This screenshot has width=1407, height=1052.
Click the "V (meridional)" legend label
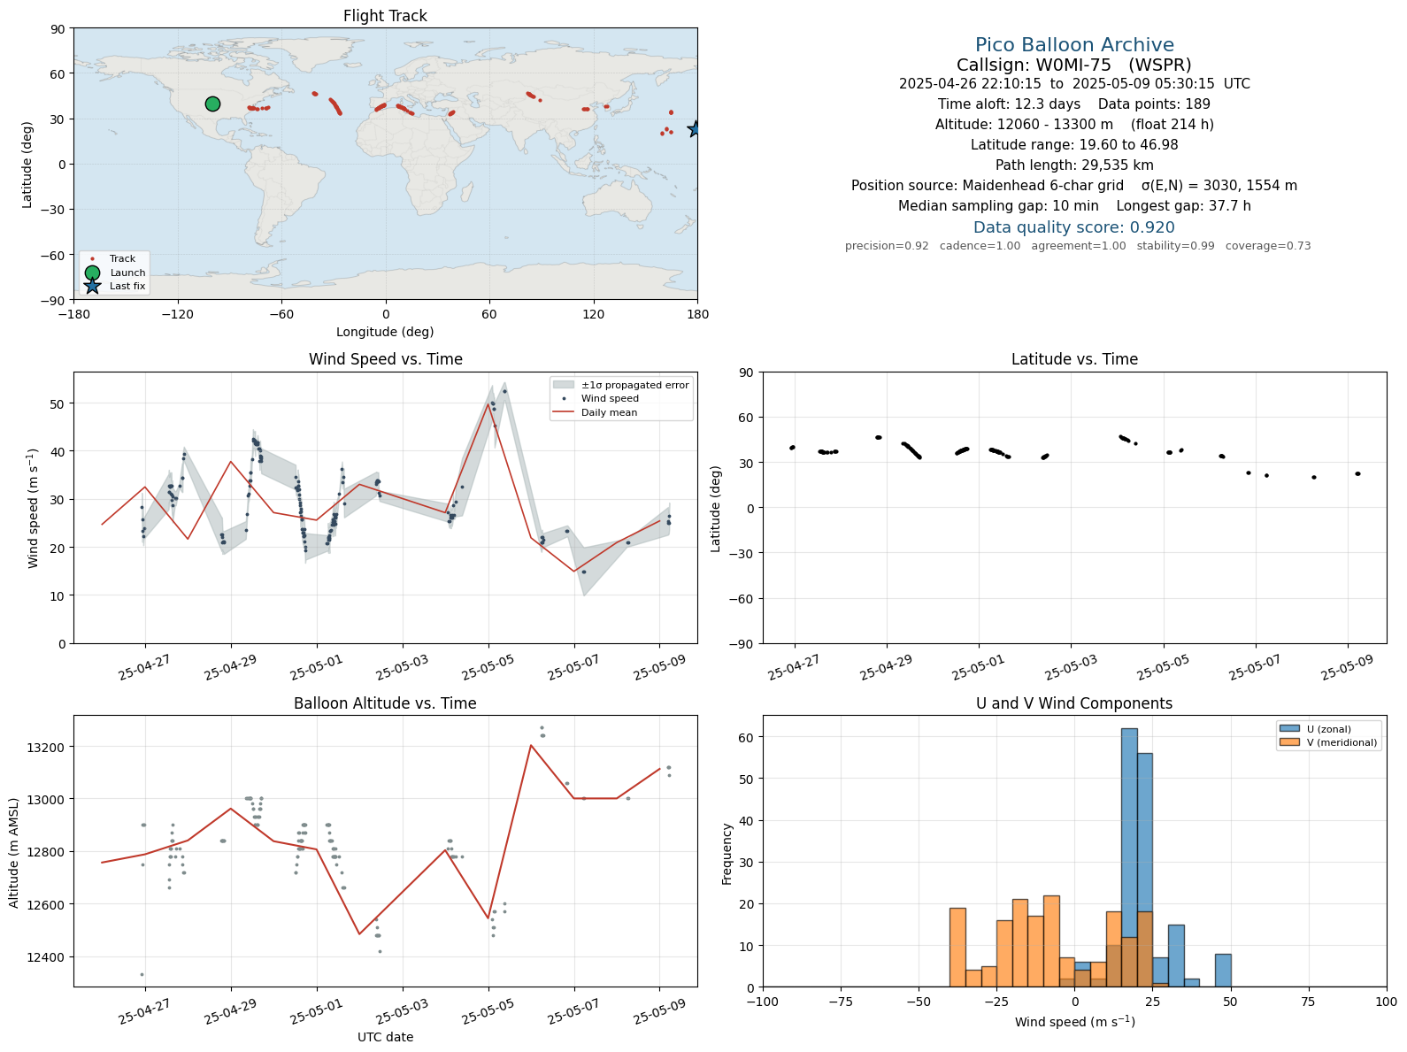click(x=1342, y=742)
